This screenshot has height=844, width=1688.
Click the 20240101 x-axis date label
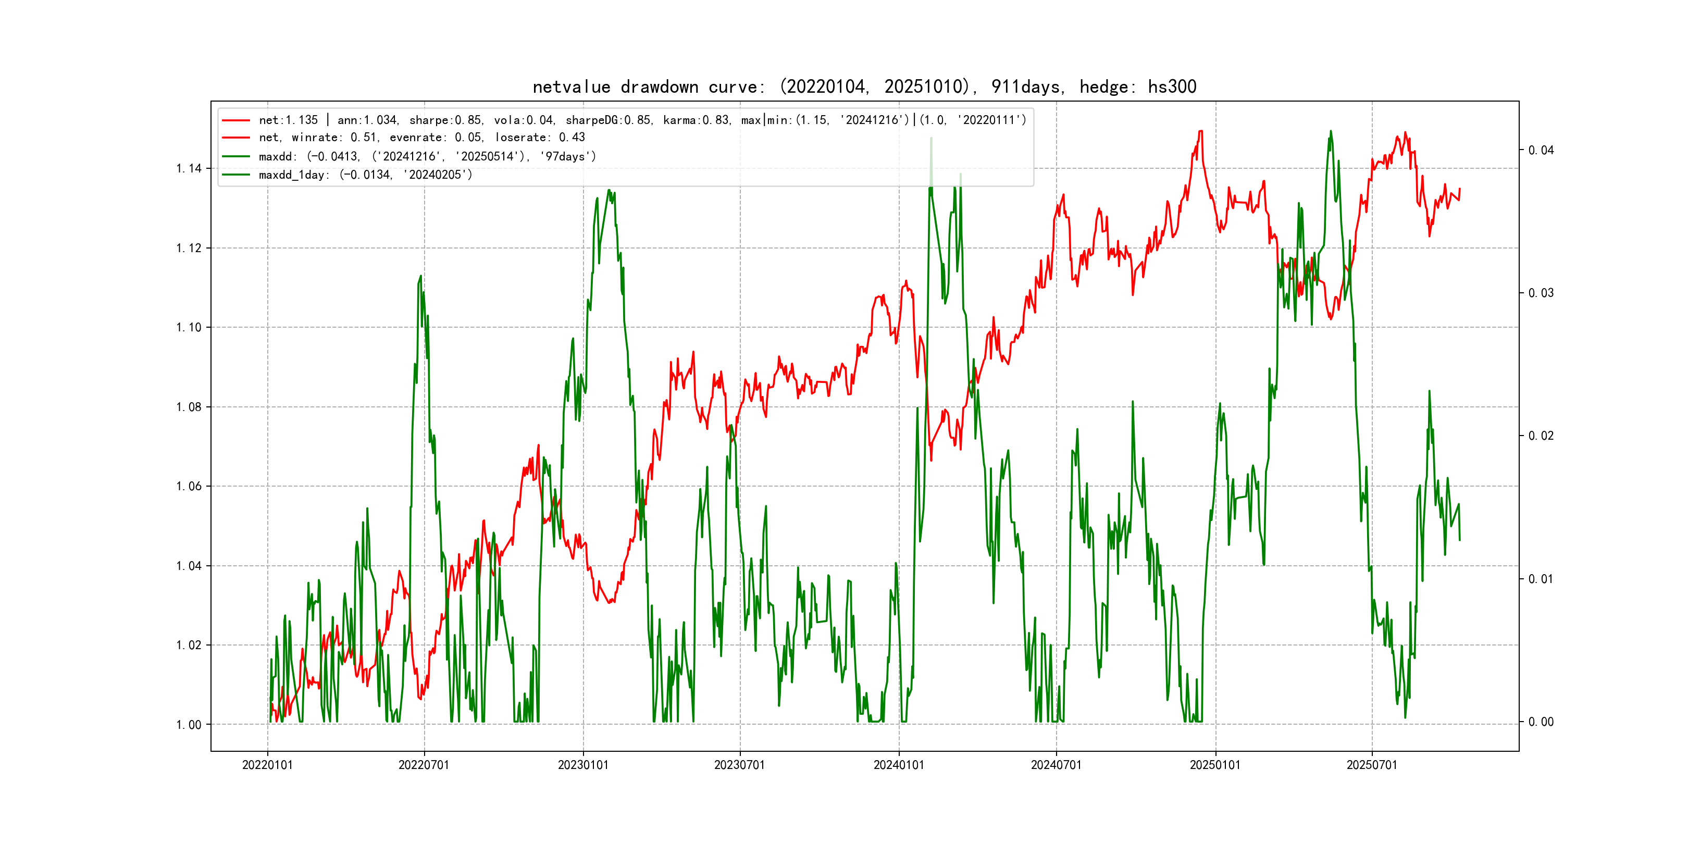(x=898, y=765)
